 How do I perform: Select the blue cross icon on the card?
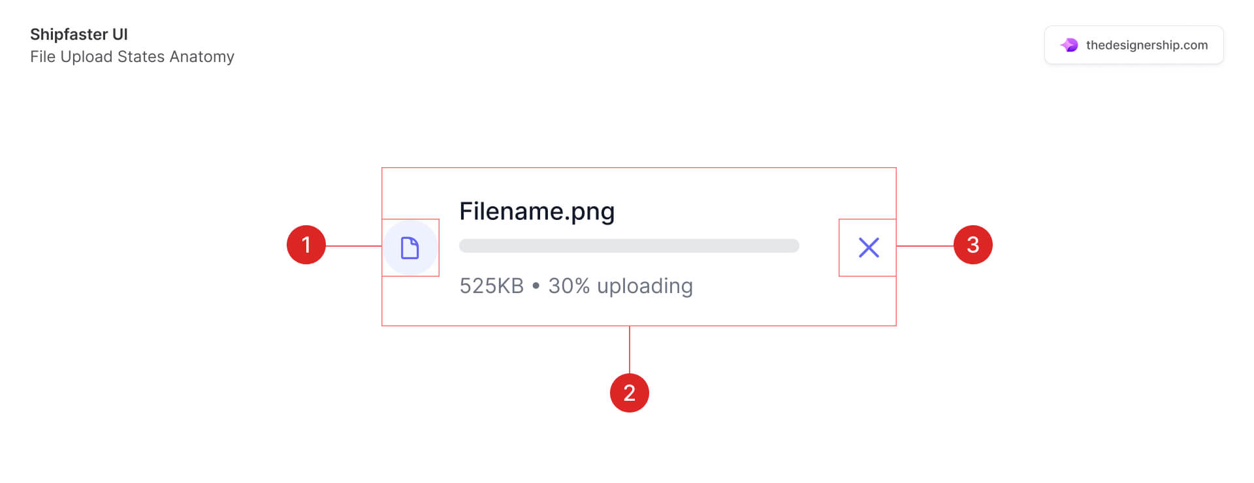868,247
